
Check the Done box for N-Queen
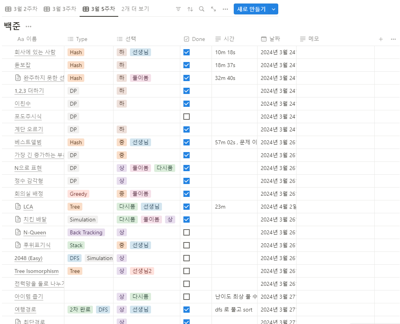[x=187, y=232]
